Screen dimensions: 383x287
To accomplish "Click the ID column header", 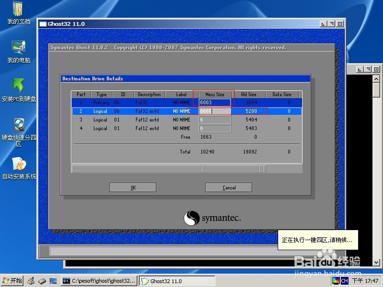I will point(123,94).
